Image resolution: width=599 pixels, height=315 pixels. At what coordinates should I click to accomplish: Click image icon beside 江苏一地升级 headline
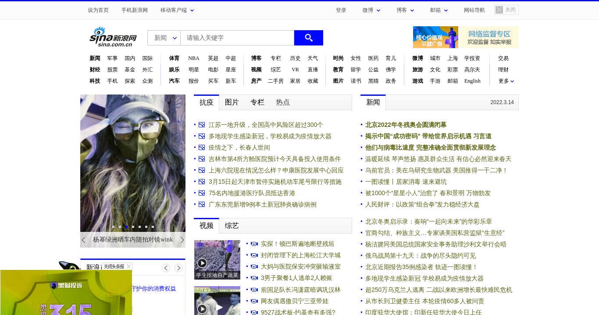pyautogui.click(x=202, y=125)
